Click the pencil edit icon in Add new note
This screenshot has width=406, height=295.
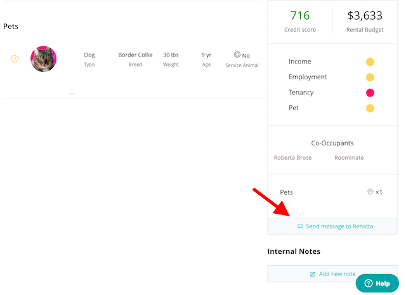(312, 274)
